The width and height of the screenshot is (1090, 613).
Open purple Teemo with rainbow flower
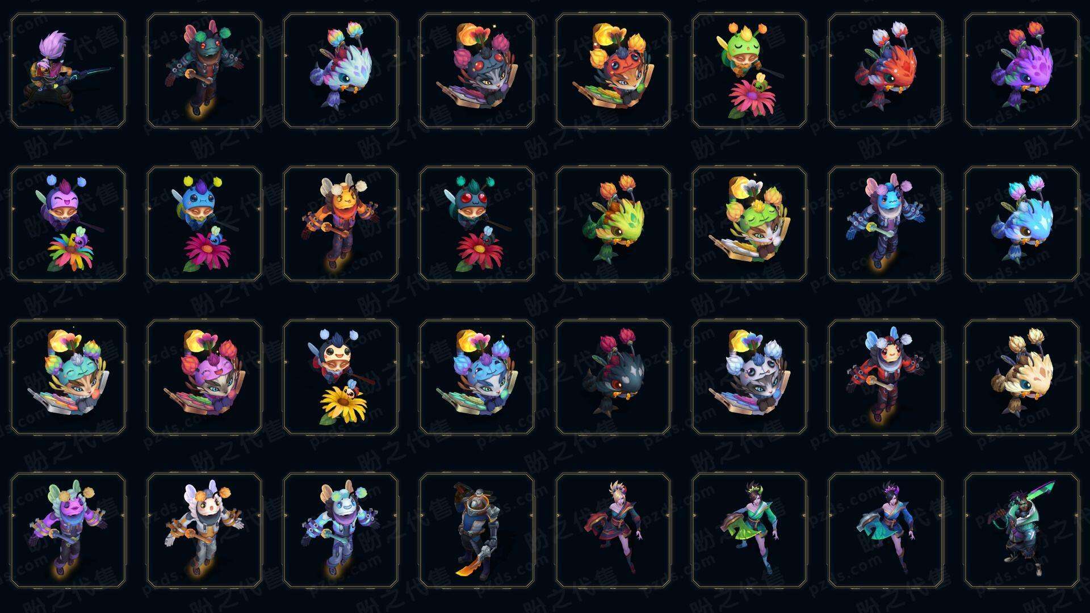[68, 224]
